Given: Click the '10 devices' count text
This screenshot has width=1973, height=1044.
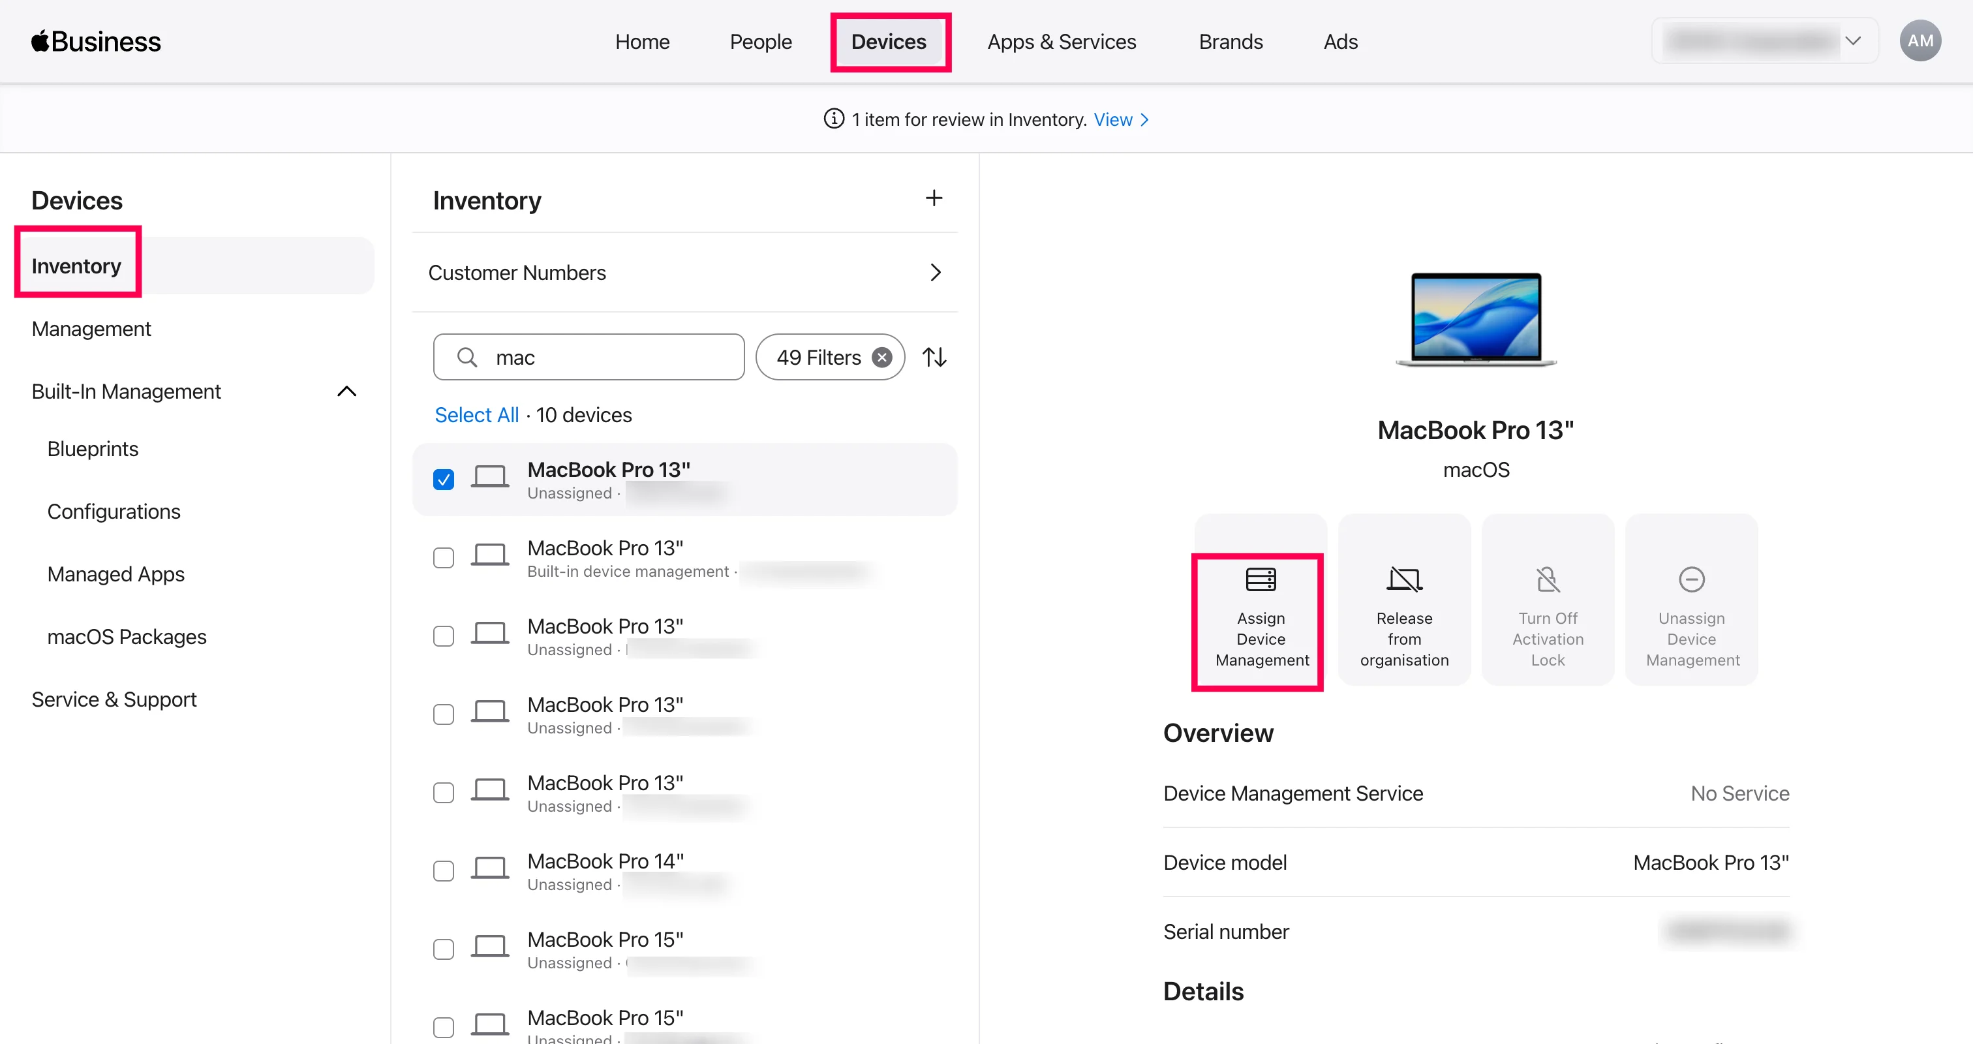Looking at the screenshot, I should click(584, 414).
